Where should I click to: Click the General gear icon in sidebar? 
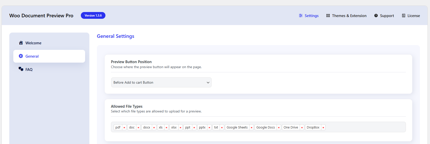[x=21, y=56]
